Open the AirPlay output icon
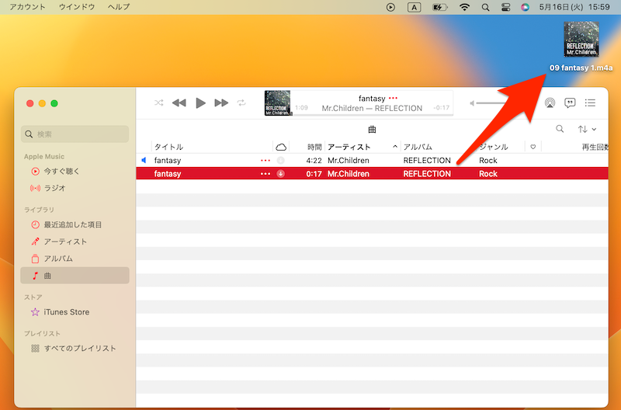Image resolution: width=621 pixels, height=410 pixels. point(550,102)
